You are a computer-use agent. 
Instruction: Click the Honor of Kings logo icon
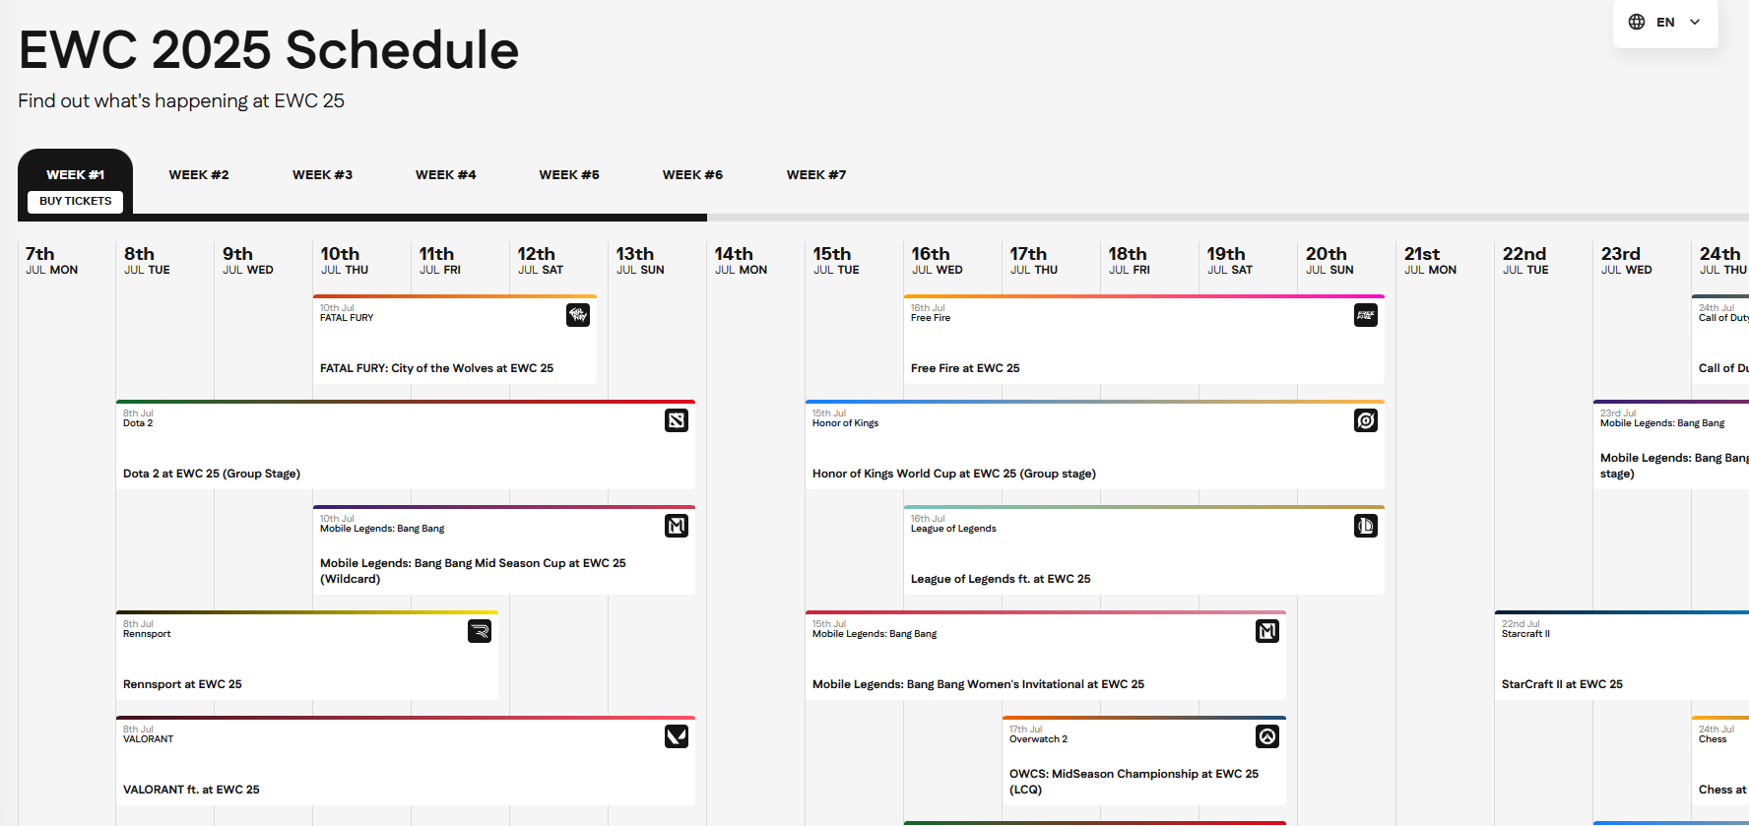click(x=1366, y=420)
